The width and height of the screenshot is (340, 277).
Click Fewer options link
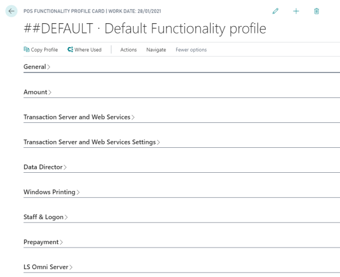191,50
